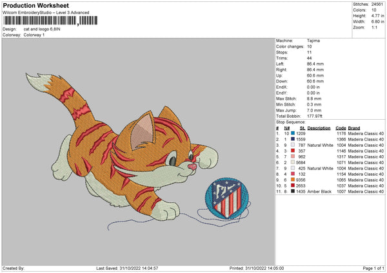Click thread code '1146'

tap(341, 151)
